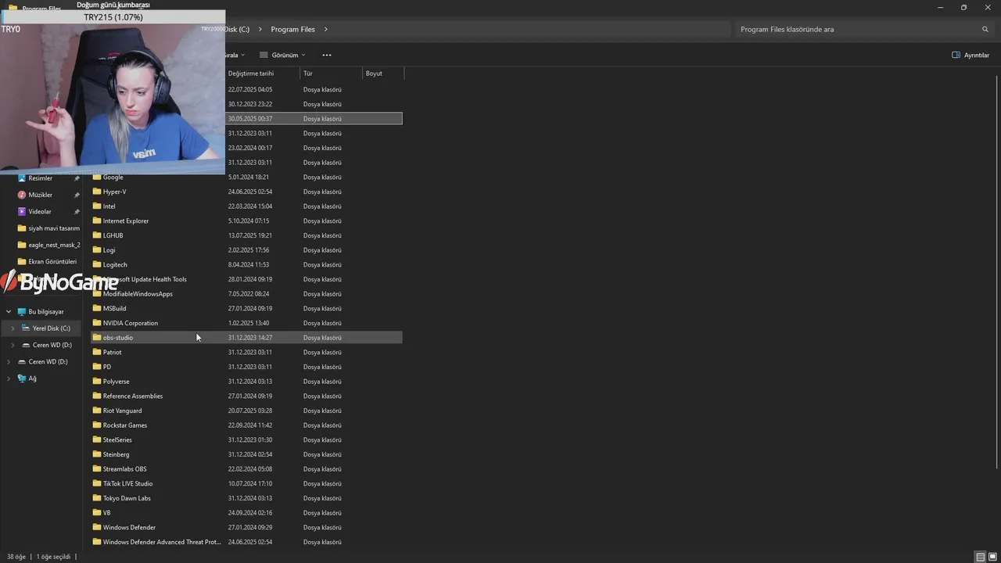Select the Tokyo Dawn Labs folder name
The height and width of the screenshot is (563, 1001).
point(127,498)
